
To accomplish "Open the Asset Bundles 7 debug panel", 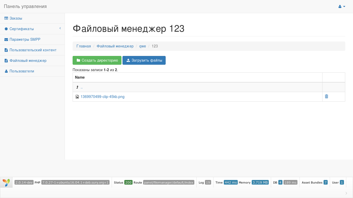I will (x=315, y=182).
